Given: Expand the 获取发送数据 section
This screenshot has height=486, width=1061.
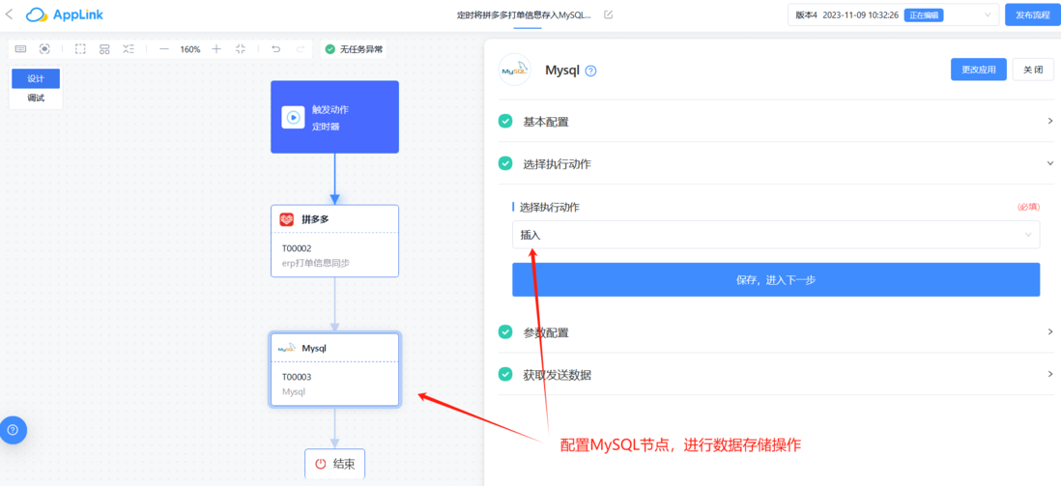Looking at the screenshot, I should pyautogui.click(x=776, y=374).
